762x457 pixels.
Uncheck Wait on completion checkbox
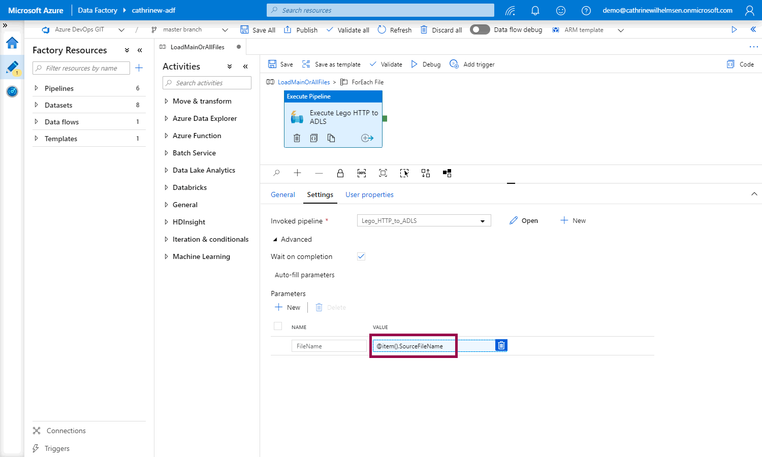(x=361, y=256)
